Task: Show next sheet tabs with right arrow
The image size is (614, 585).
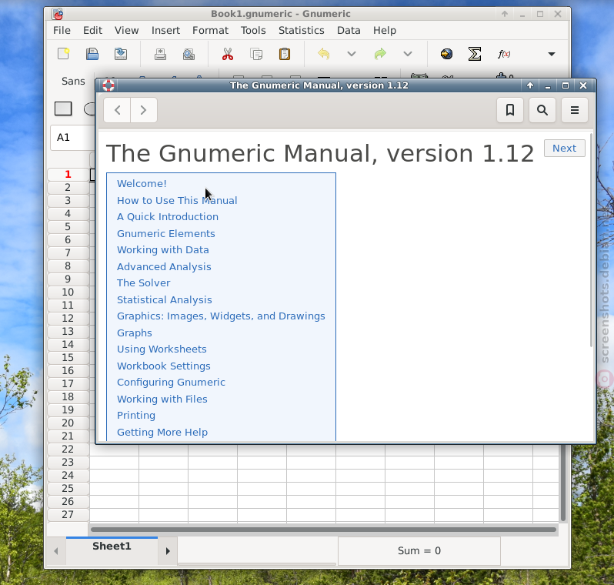Action: click(x=168, y=551)
